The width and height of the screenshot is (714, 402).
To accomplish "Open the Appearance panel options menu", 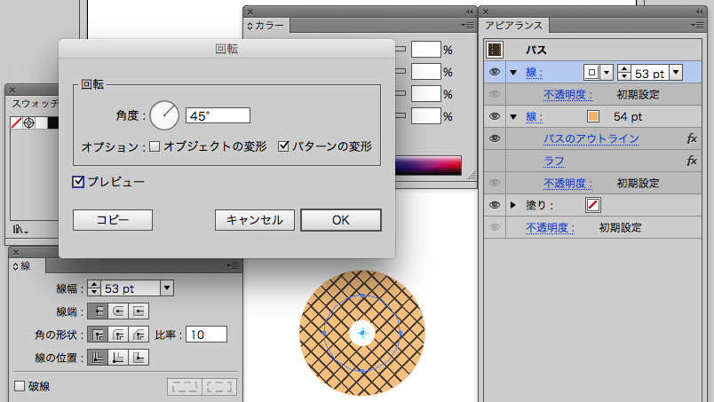I will (x=696, y=26).
